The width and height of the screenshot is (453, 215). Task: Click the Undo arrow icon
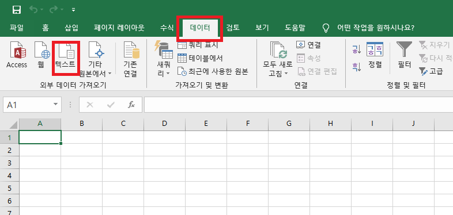[x=34, y=10]
